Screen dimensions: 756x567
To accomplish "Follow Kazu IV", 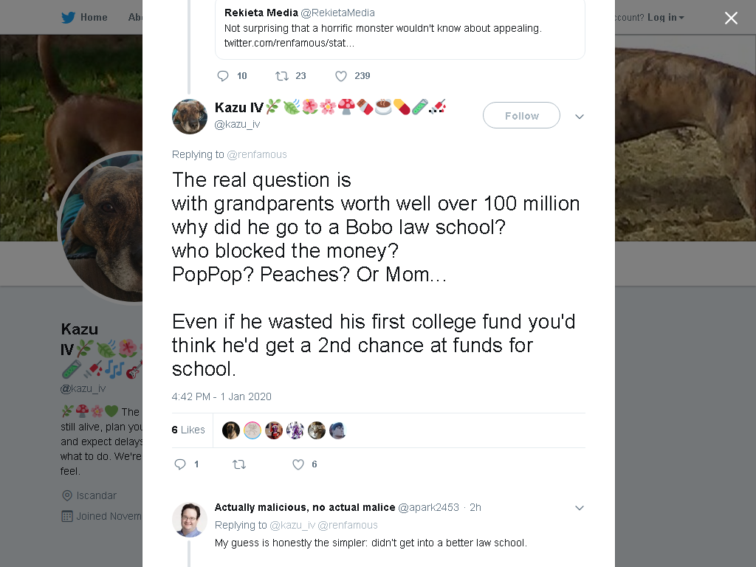I will (x=521, y=115).
